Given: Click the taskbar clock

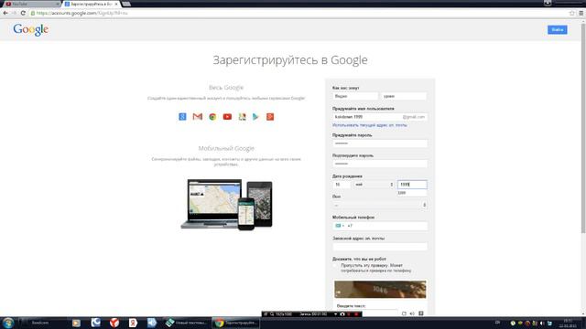Looking at the screenshot, I should (x=568, y=323).
